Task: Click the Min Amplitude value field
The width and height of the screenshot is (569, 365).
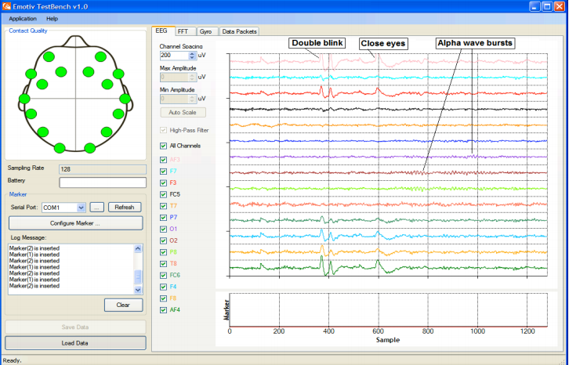Action: [x=174, y=99]
